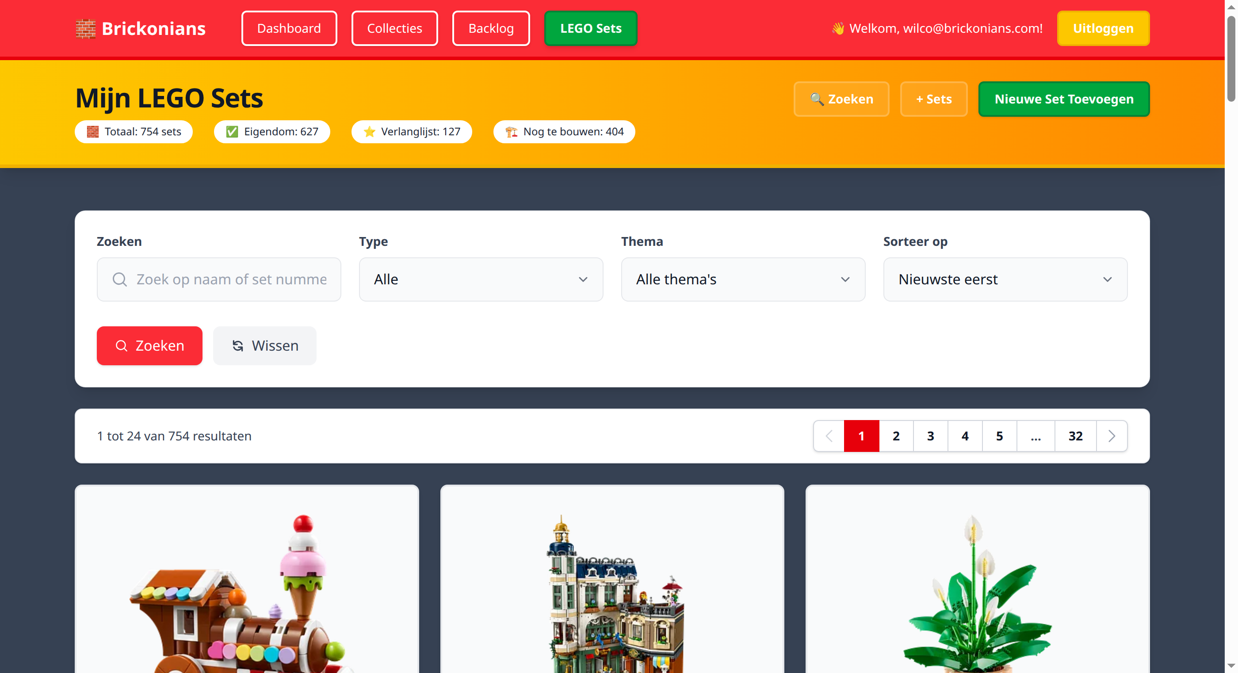Click the brick icon on Totaal badge

pos(93,132)
